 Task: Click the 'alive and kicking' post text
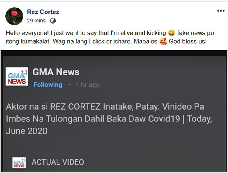(x=143, y=33)
